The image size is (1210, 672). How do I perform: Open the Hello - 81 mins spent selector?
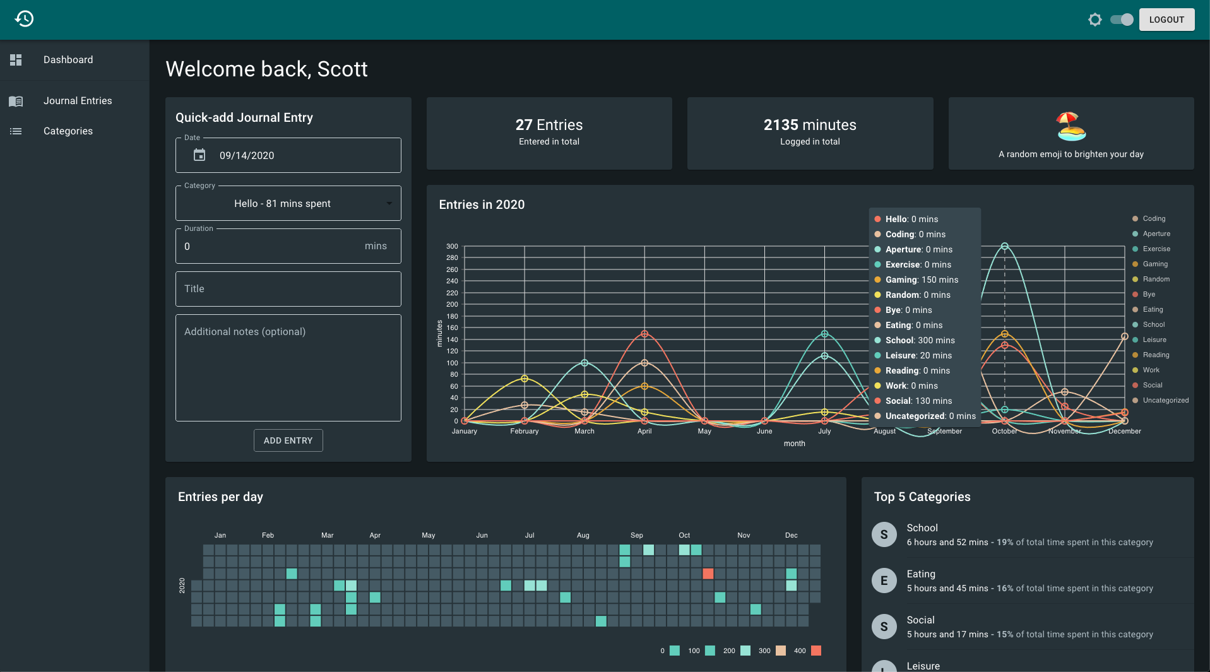(288, 203)
